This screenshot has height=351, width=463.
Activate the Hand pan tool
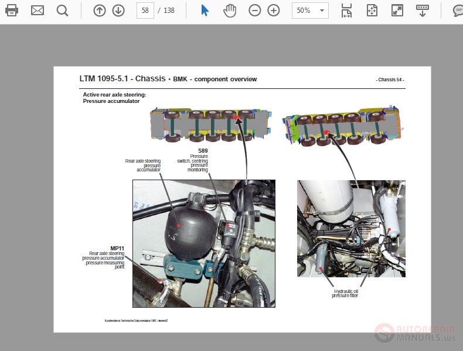tap(230, 11)
